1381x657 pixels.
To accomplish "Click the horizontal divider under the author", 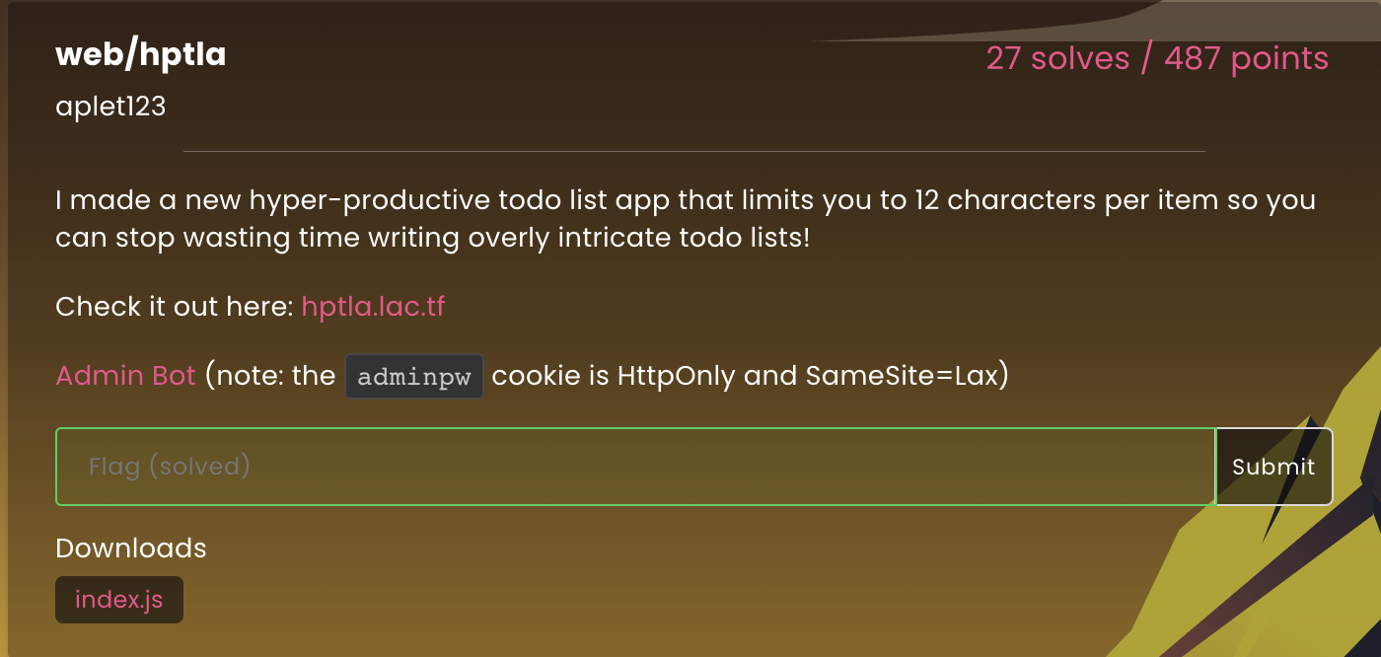I will (x=694, y=152).
